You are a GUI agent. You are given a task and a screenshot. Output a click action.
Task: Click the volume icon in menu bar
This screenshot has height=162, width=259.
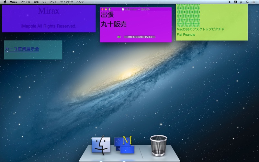click(230, 2)
